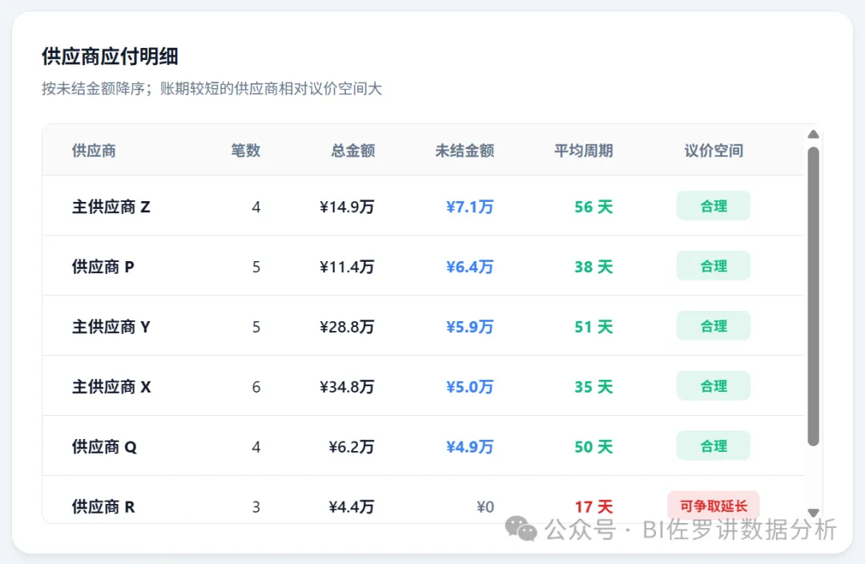Click the 可争取延长 badge for 供应商 R
Screen dimensions: 865x564
coord(714,506)
